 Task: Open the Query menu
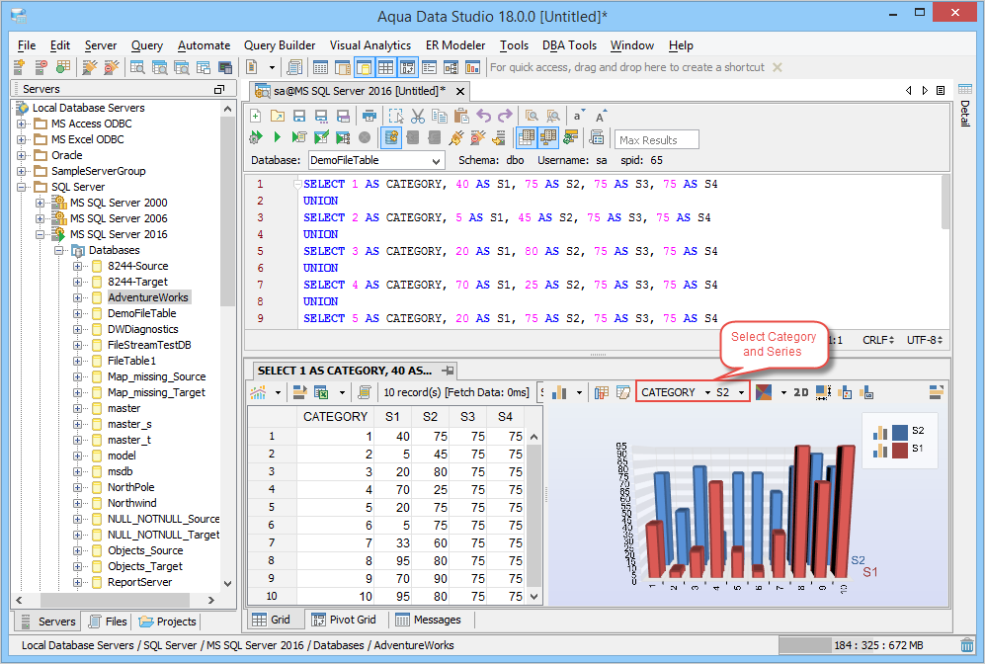[x=147, y=45]
